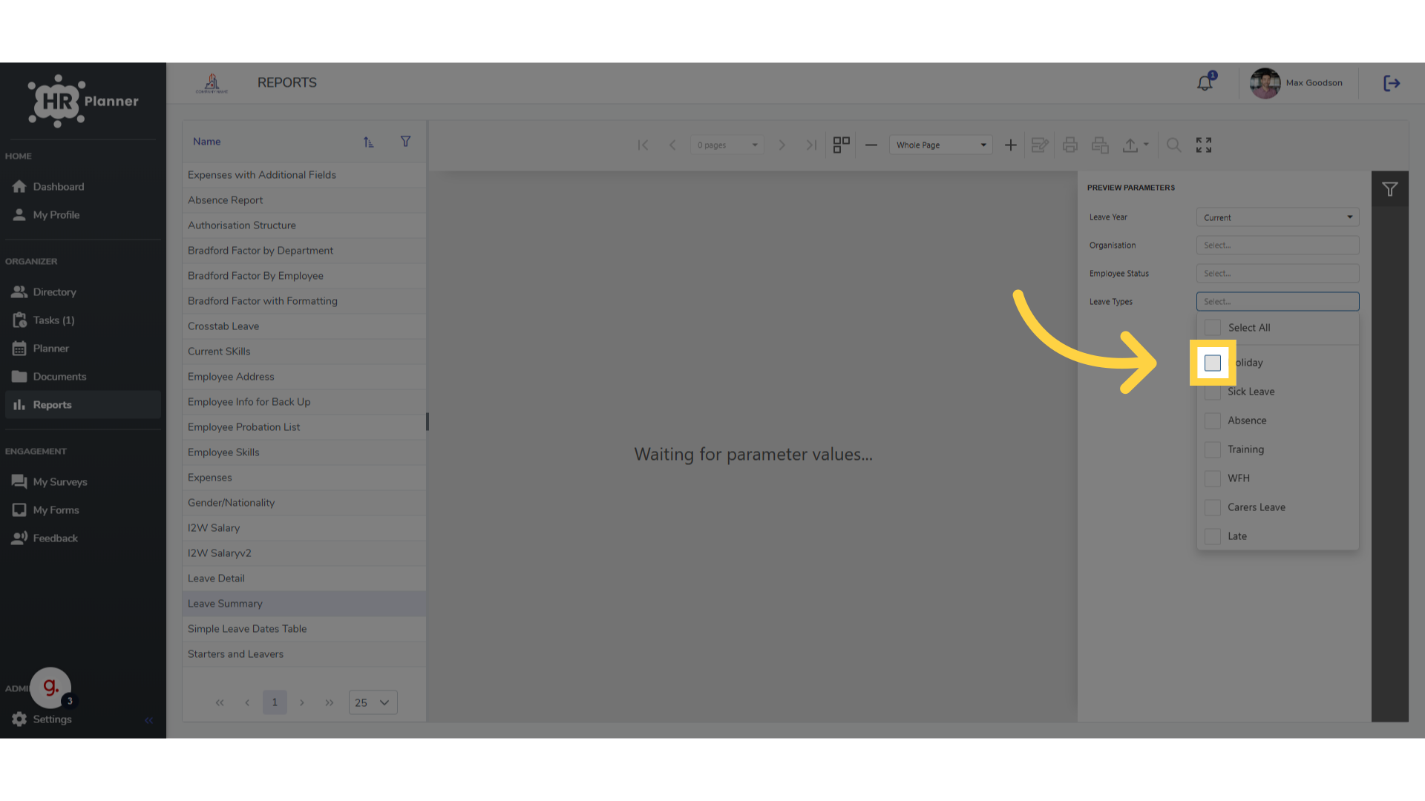Screen dimensions: 1425x801
Task: Open the search in report
Action: click(1173, 145)
